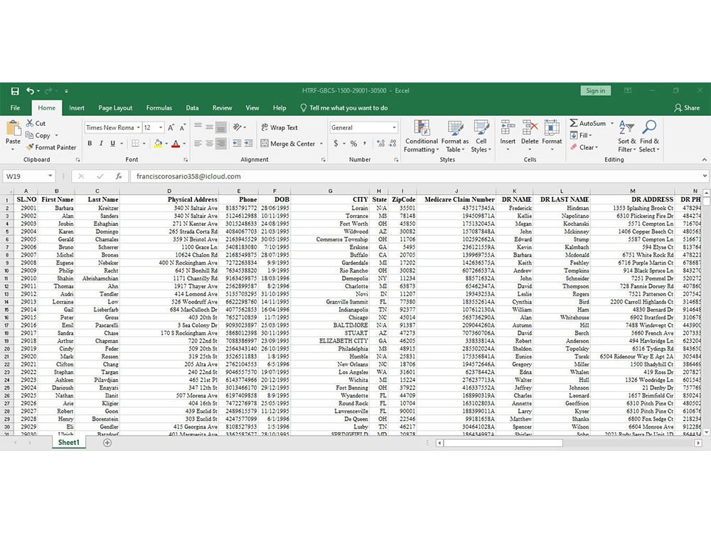The height and width of the screenshot is (533, 711).
Task: Apply the yellow Fill Color bucket
Action: 158,144
